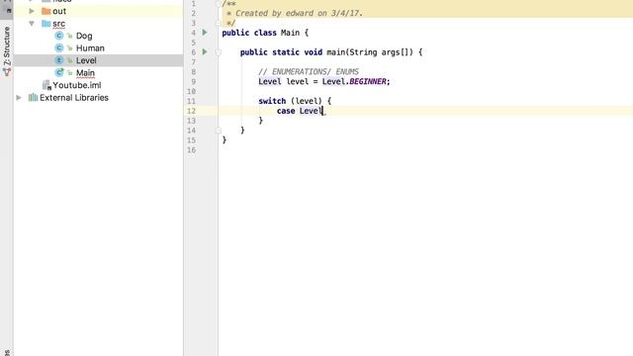Screen dimensions: 633x356
Task: Click the switch keyword on line 11
Action: [x=272, y=101]
